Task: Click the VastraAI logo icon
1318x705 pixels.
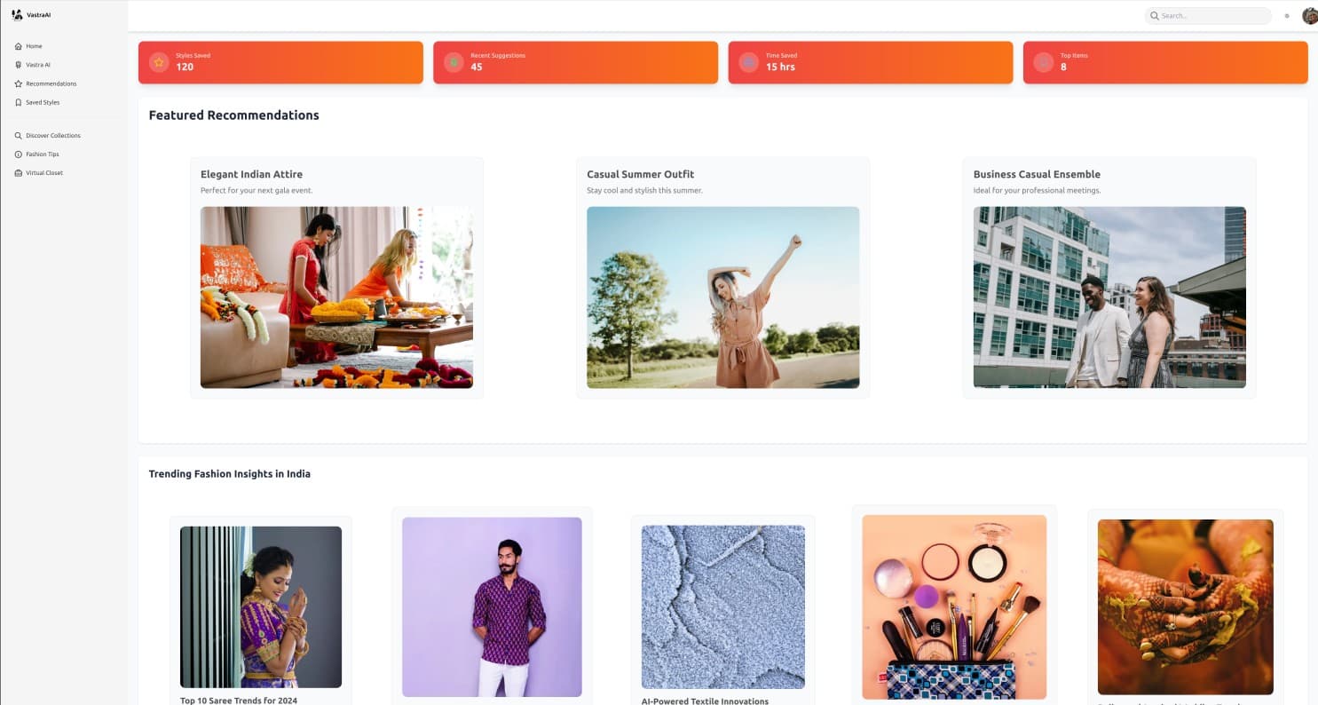Action: [x=17, y=15]
